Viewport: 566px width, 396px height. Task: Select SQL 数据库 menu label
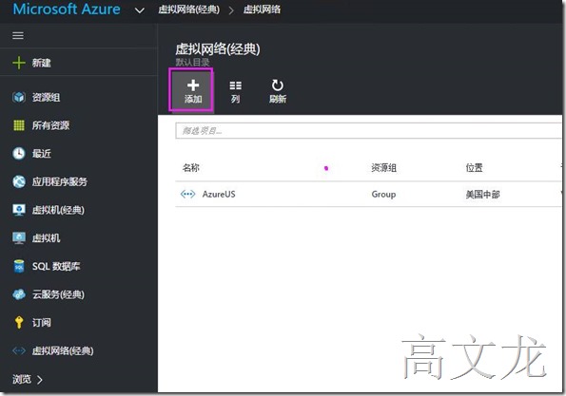[56, 266]
